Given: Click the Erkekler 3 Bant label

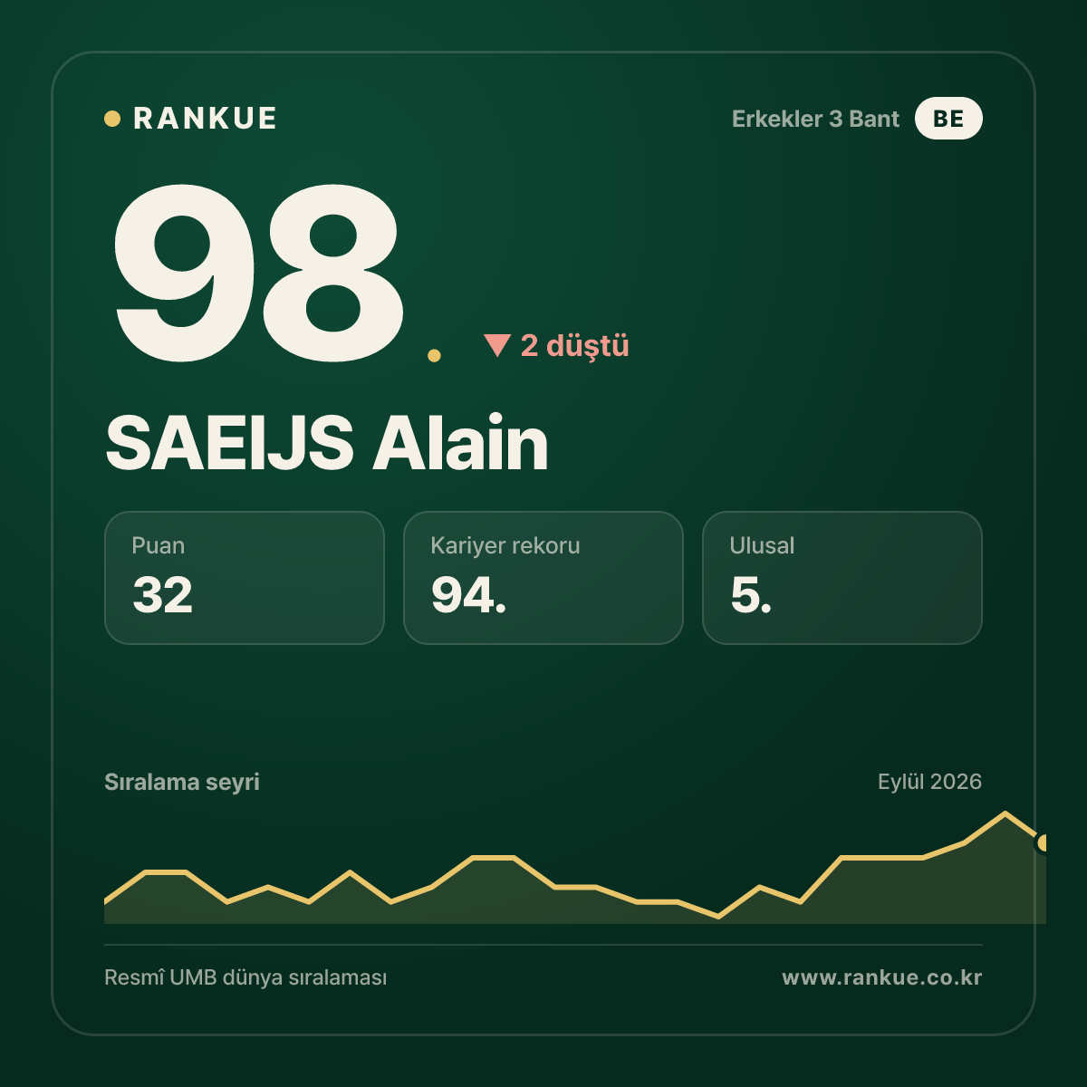Looking at the screenshot, I should coord(815,119).
